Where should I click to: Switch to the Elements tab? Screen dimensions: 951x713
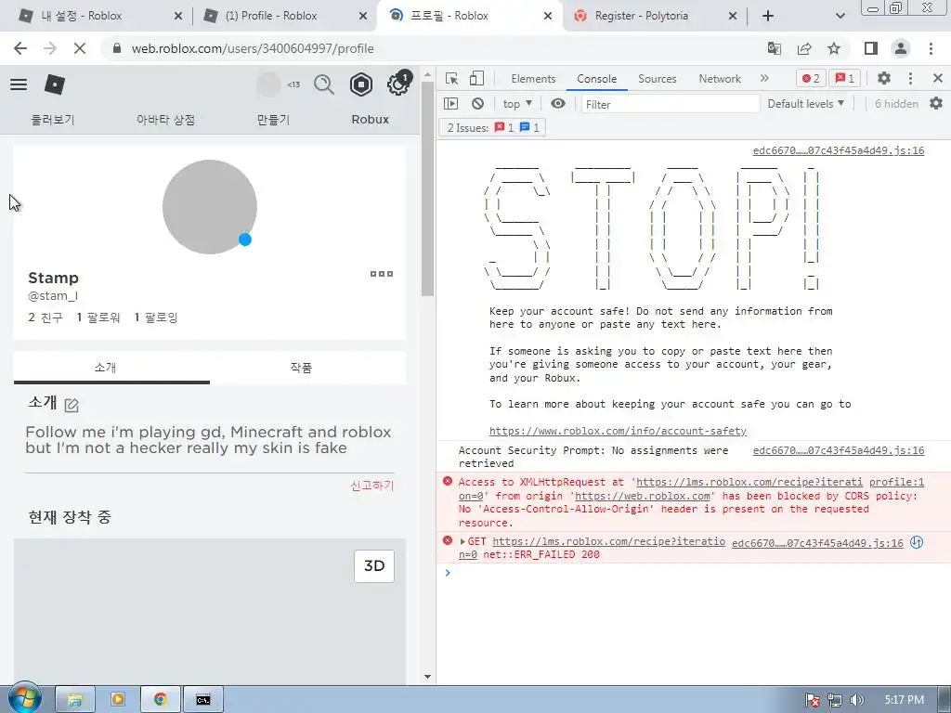[533, 79]
